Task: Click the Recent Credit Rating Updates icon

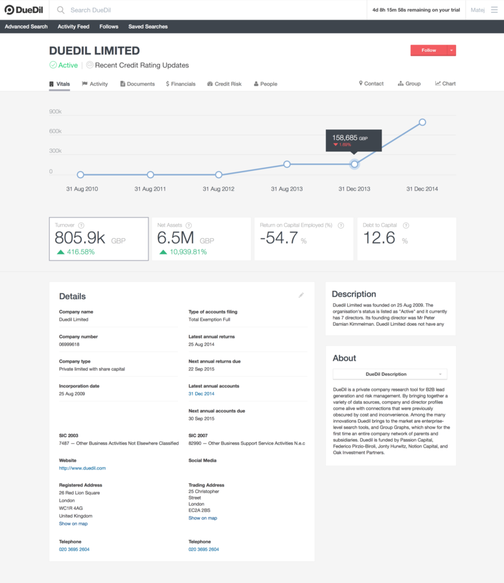Action: [x=89, y=65]
